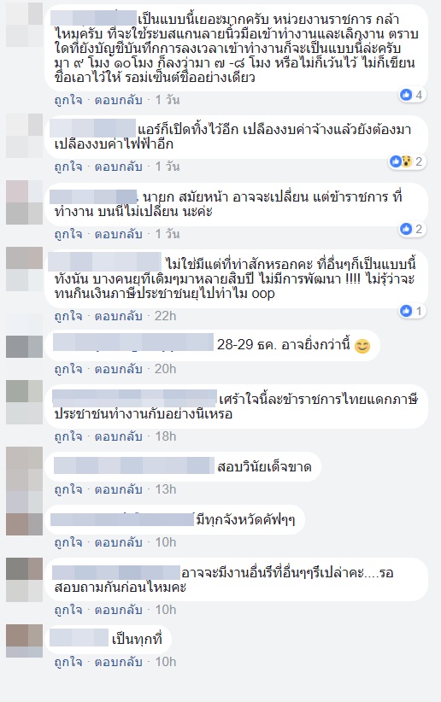The width and height of the screenshot is (441, 702).
Task: Click avatar of the first commenter
Action: click(x=24, y=25)
